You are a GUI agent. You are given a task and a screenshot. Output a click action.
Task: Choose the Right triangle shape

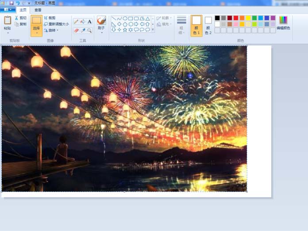(114, 24)
